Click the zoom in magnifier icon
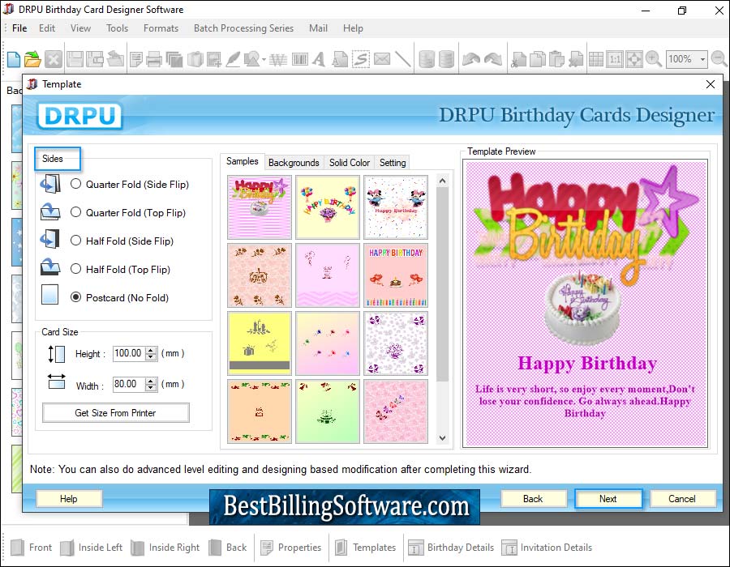 [x=654, y=59]
